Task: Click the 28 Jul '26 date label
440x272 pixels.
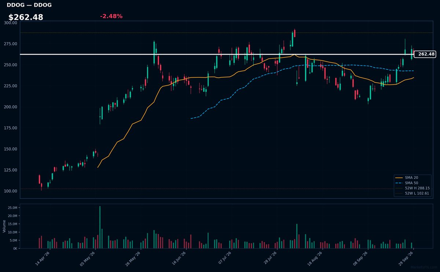Action: click(x=270, y=258)
